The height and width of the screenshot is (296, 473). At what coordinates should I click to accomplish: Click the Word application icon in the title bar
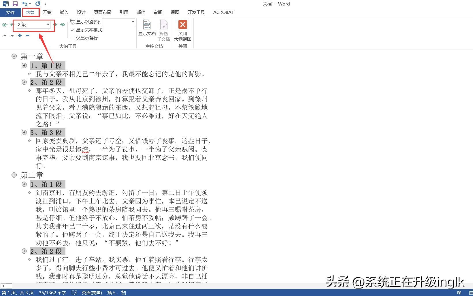[x=6, y=4]
